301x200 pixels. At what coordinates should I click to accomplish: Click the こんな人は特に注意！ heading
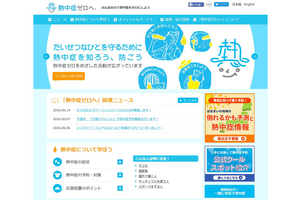166,159
